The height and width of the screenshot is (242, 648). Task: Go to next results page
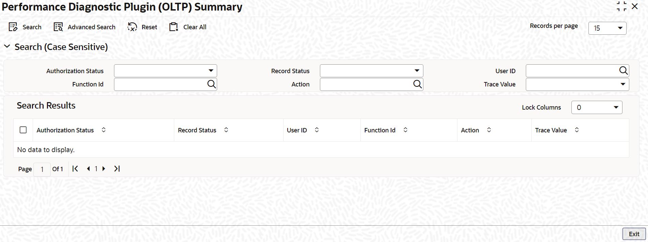(104, 169)
